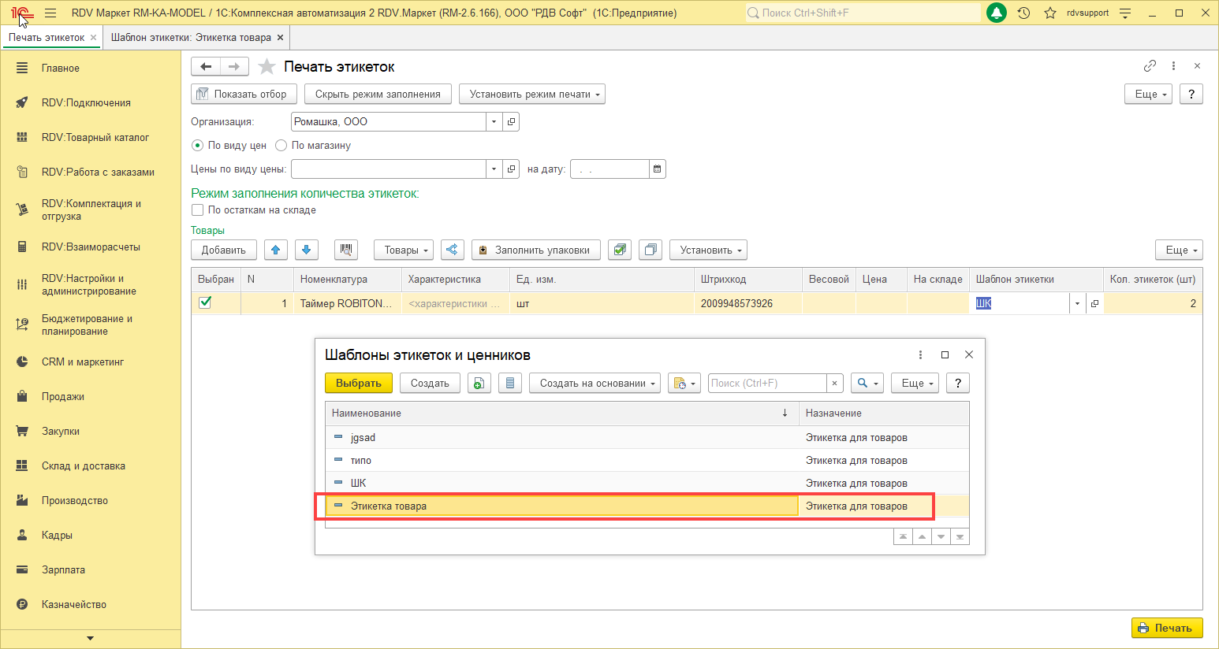Click the notification bell icon
Screen dimensions: 1219x649
point(997,13)
